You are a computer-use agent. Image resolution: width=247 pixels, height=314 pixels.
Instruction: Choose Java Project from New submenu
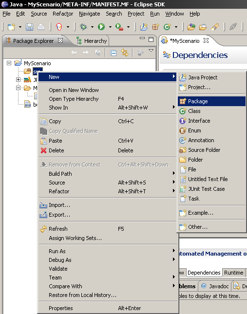[211, 77]
